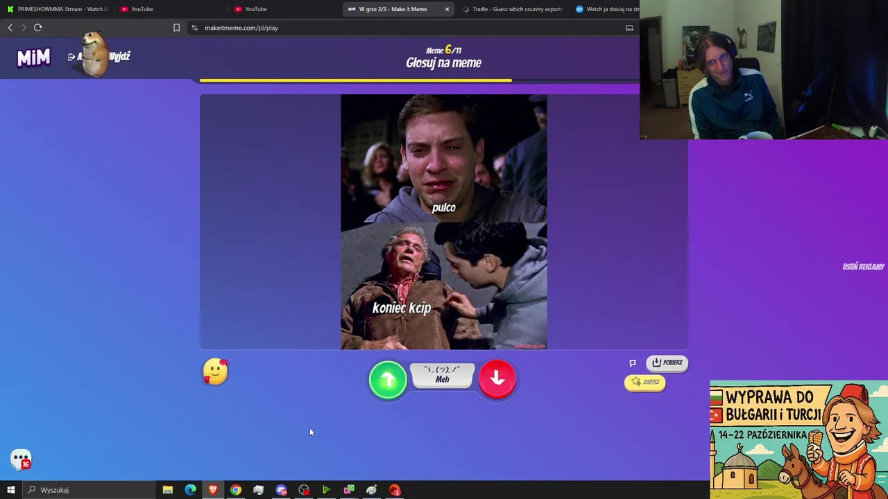Open the Bulgaria and Turkey trip ad

[799, 439]
